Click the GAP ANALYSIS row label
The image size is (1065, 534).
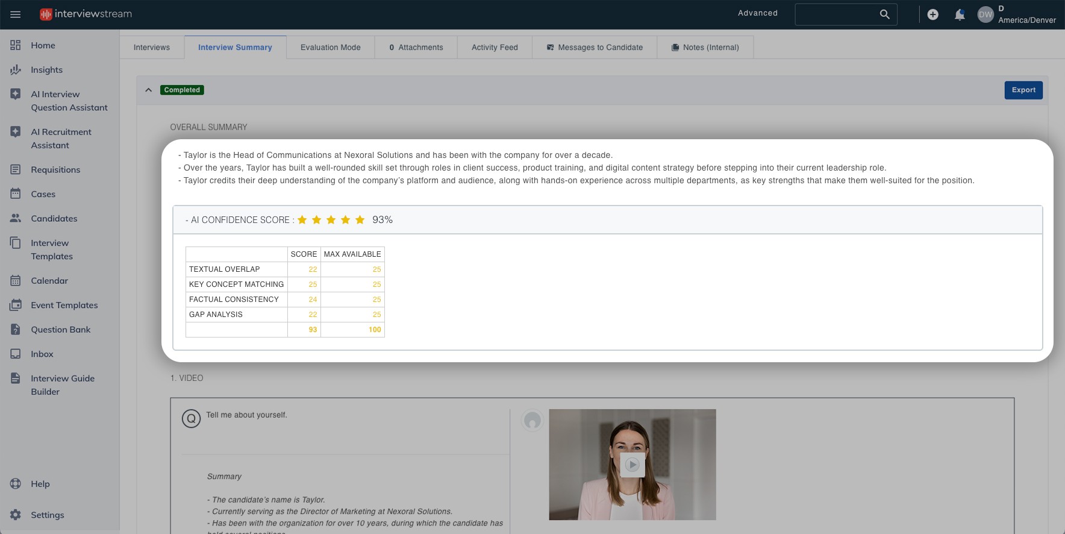coord(216,315)
